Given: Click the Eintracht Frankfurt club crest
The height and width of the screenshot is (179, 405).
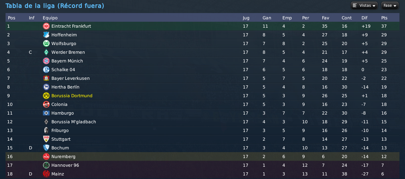Looking at the screenshot, I should (x=46, y=26).
